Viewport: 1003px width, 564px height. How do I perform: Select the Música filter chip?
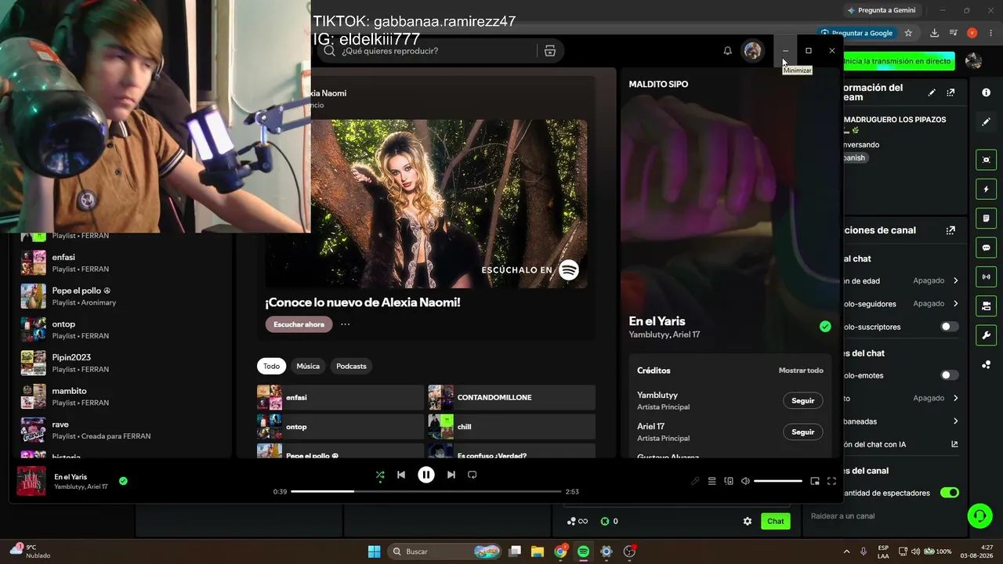(x=308, y=366)
